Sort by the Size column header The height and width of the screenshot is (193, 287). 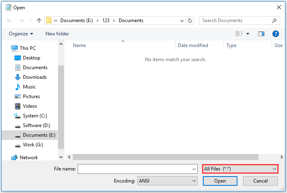point(279,45)
